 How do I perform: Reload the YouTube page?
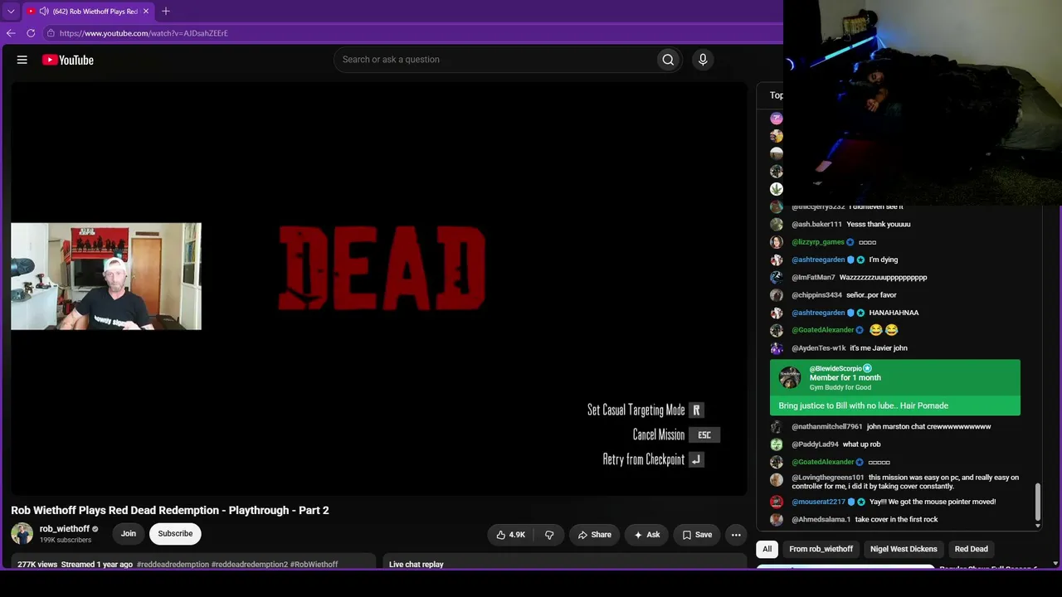(31, 33)
